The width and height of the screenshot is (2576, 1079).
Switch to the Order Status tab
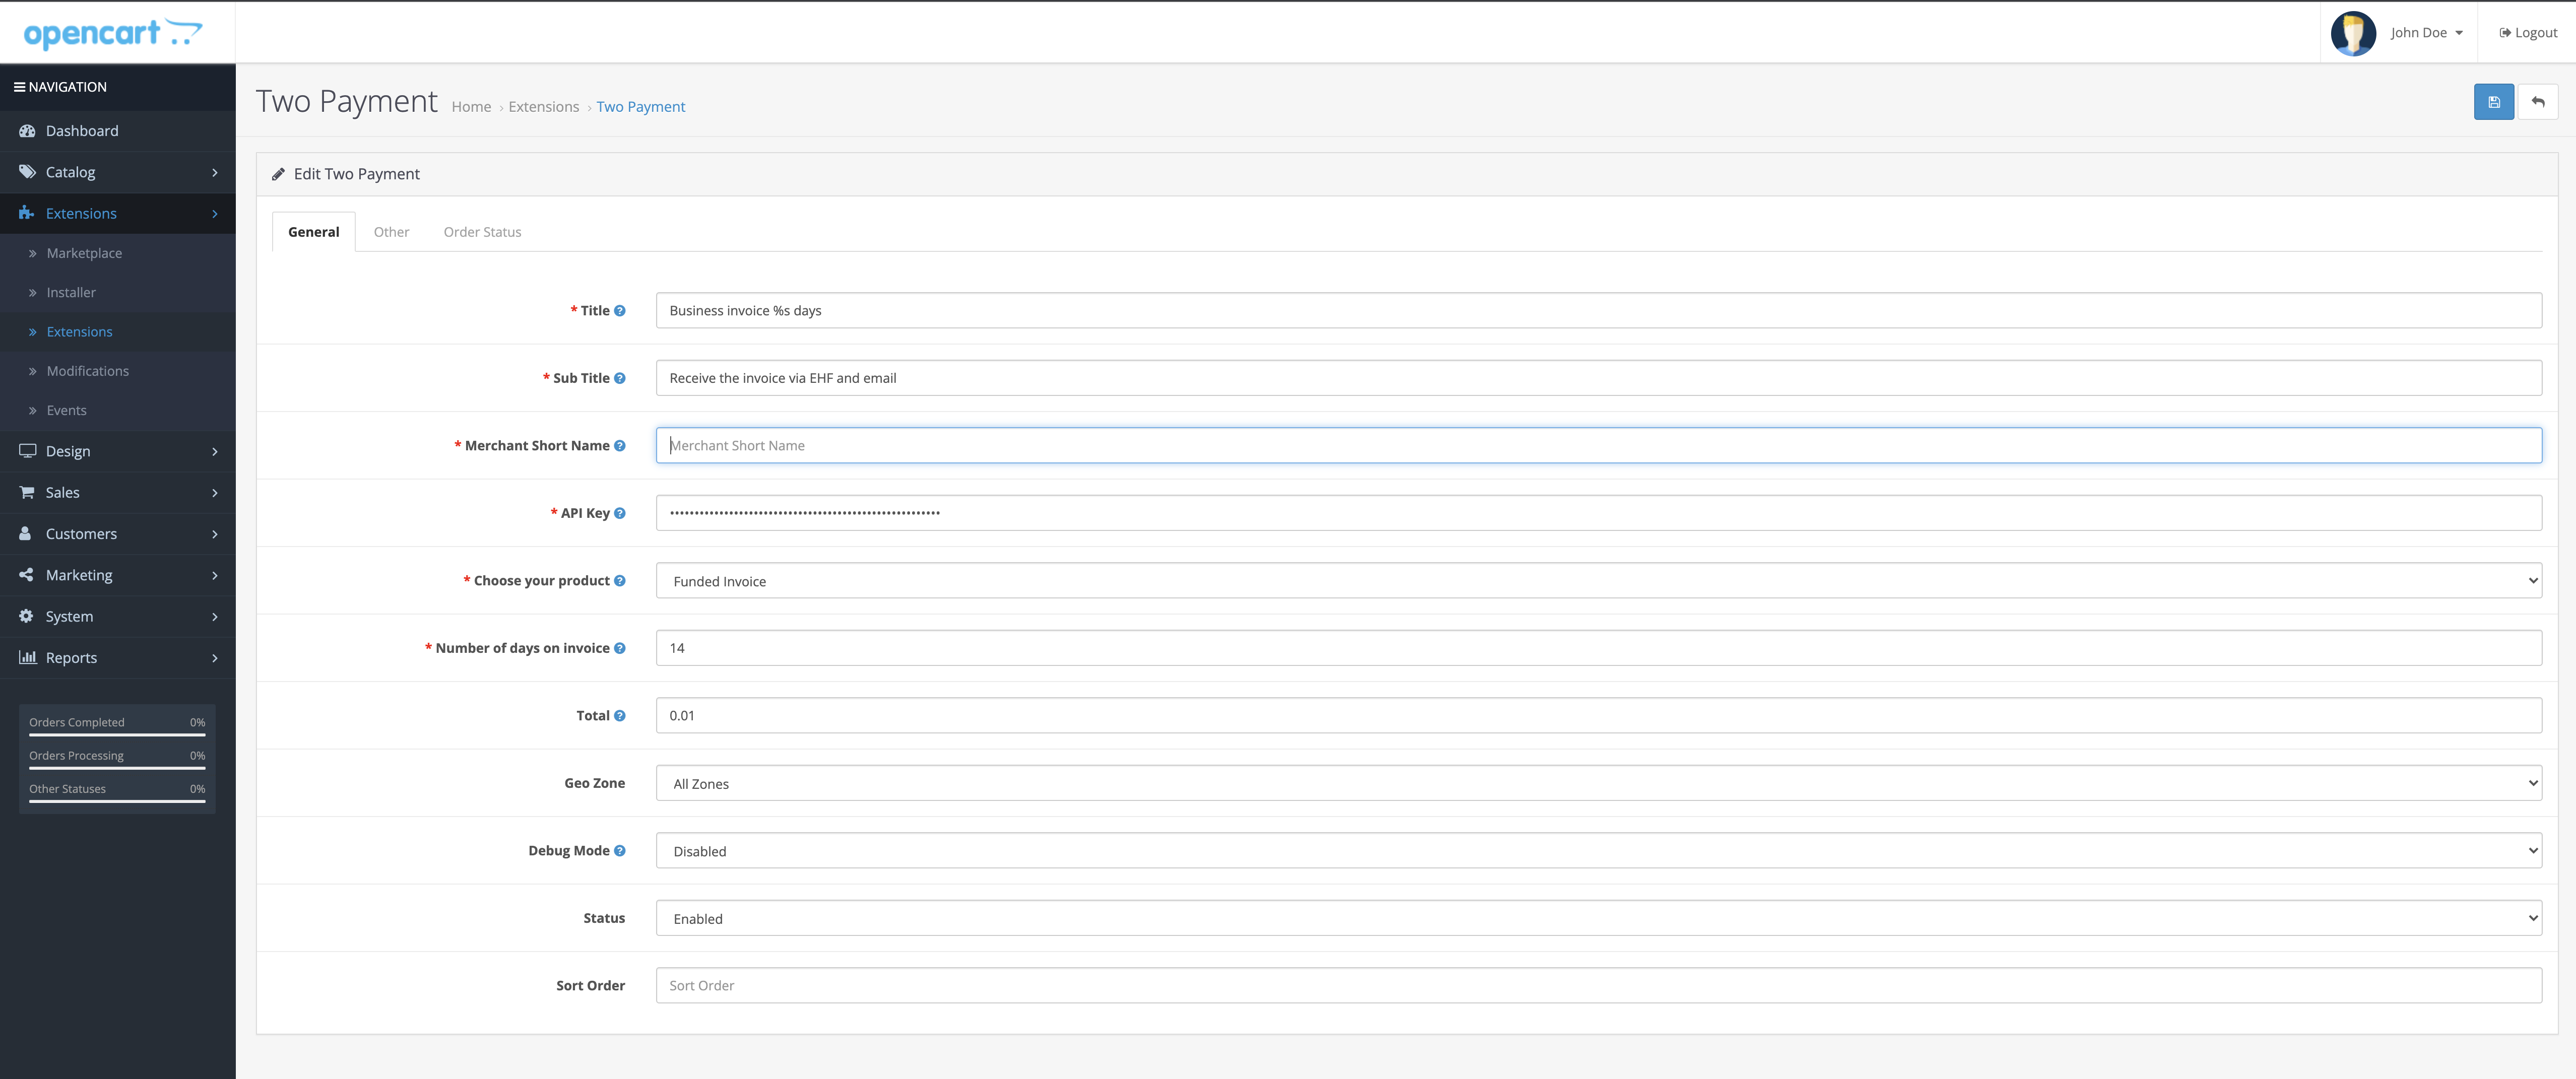click(482, 232)
